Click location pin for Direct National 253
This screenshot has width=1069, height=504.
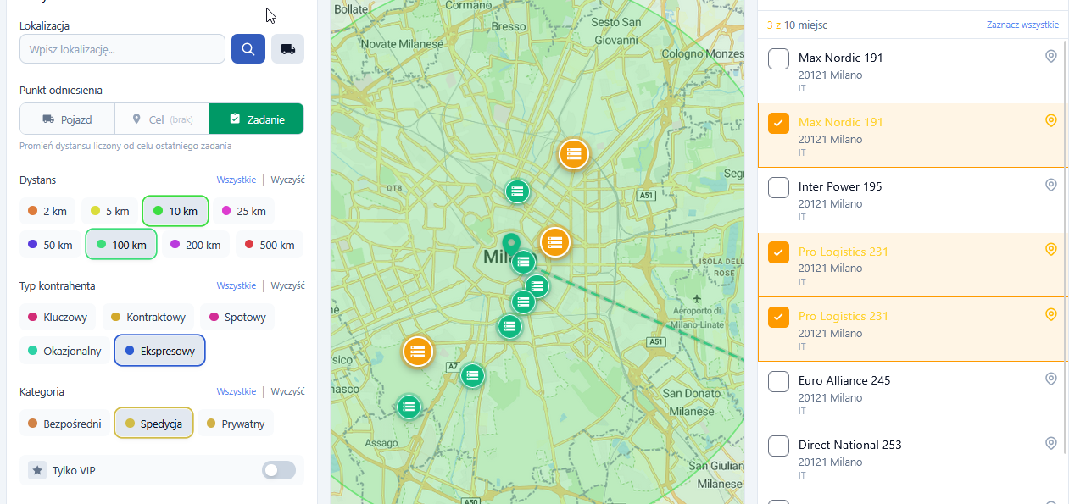tap(1050, 444)
